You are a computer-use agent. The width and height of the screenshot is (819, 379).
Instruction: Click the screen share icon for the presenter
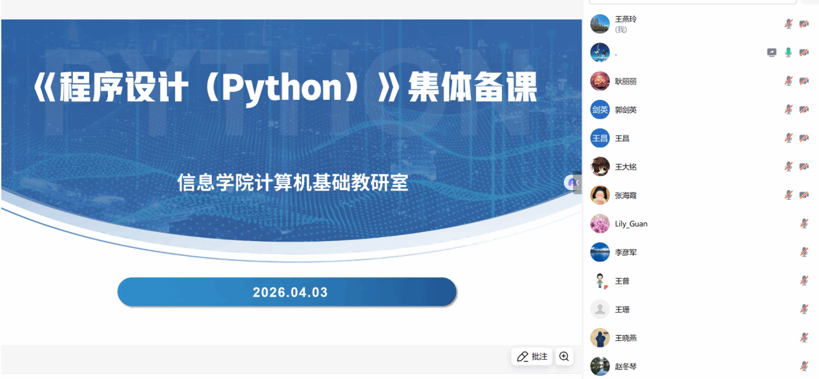tap(771, 53)
